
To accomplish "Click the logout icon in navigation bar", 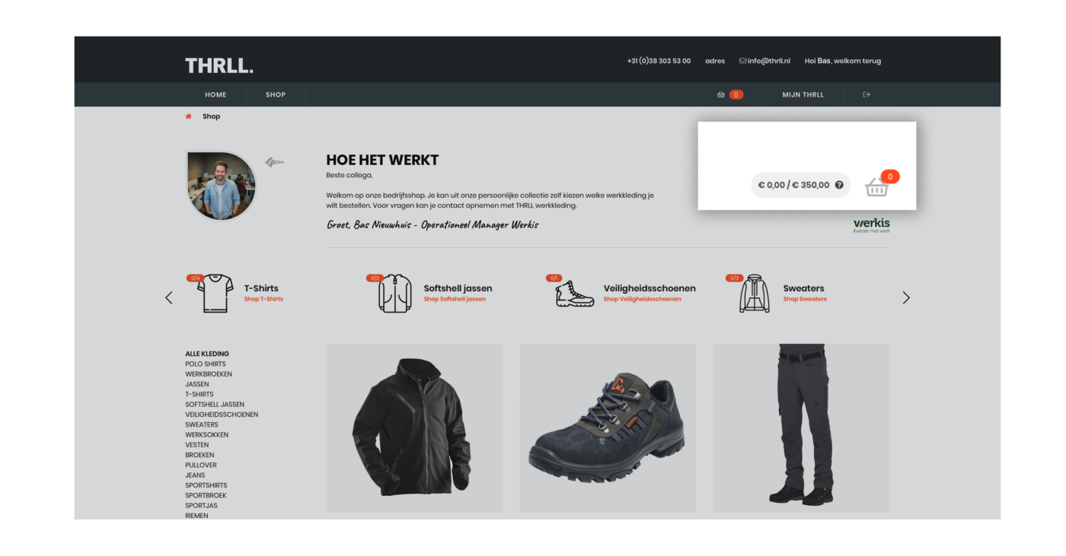I will pos(866,95).
